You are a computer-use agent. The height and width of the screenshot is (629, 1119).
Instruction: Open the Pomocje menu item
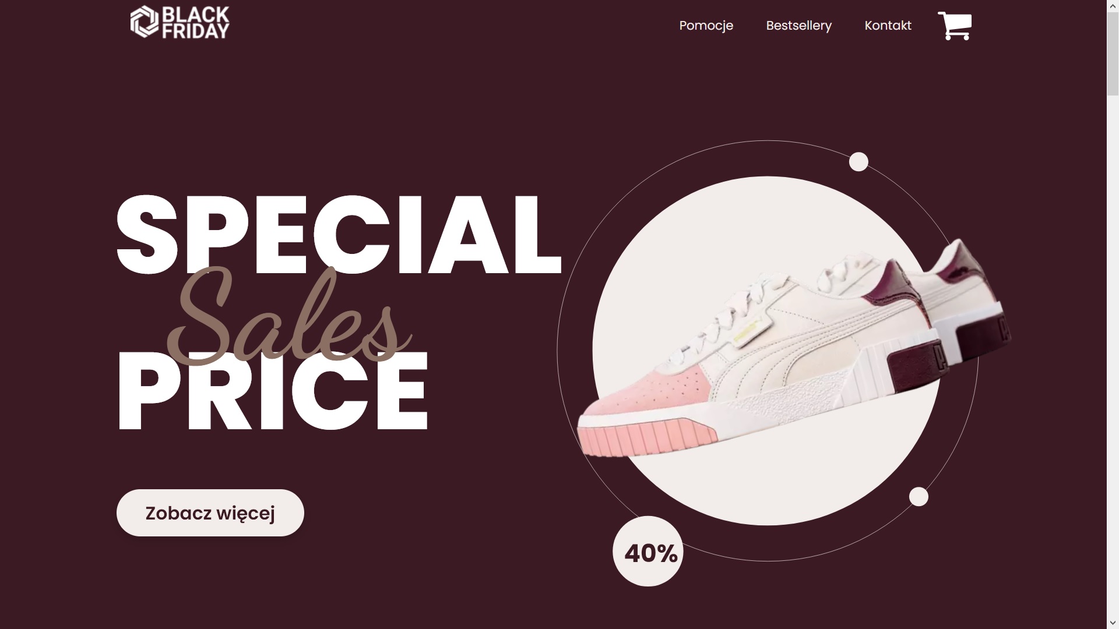[x=706, y=26]
